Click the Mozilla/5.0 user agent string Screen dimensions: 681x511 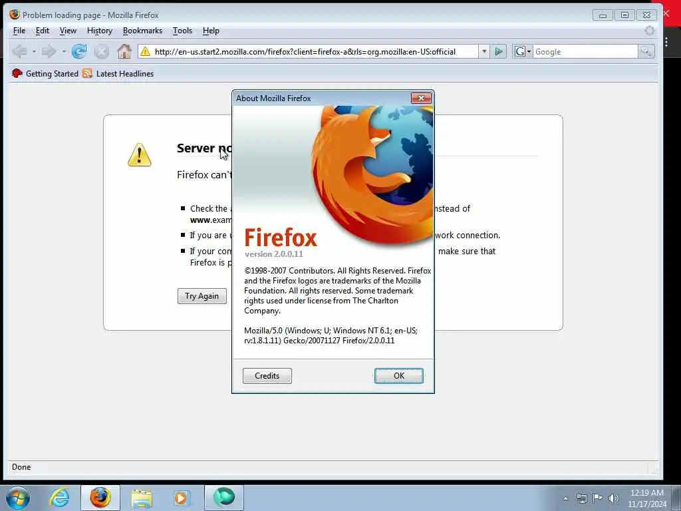(x=331, y=335)
